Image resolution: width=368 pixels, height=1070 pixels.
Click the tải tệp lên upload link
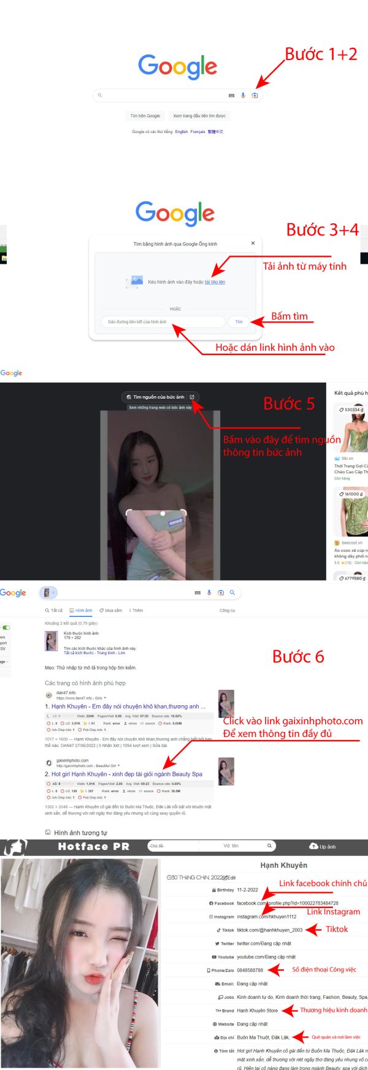click(215, 282)
